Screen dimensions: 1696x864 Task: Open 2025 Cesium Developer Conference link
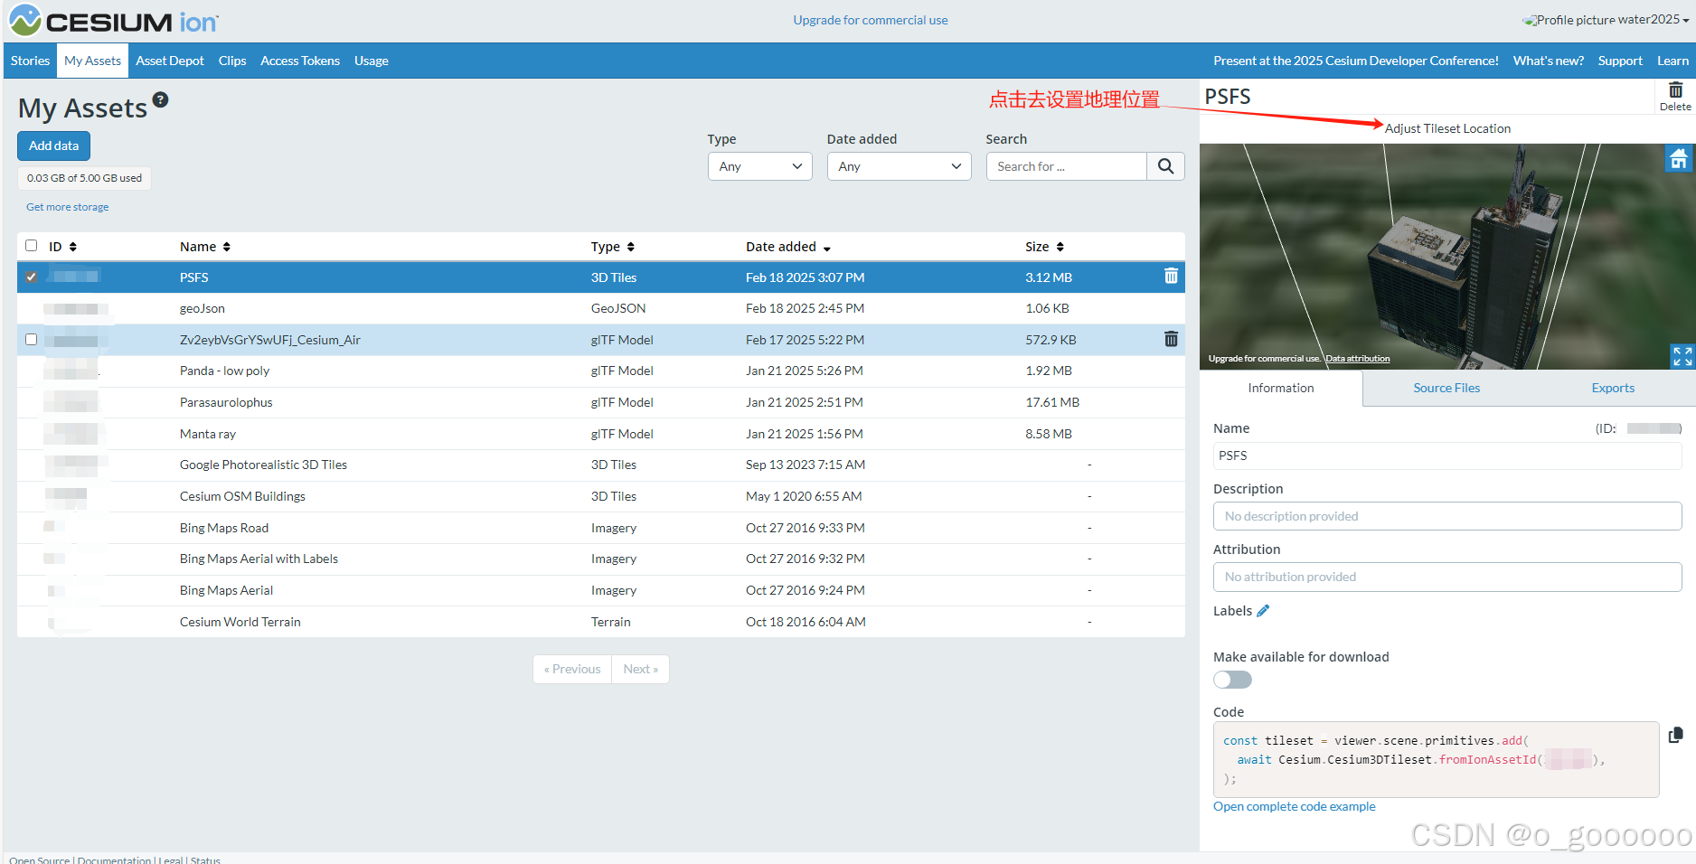tap(1355, 61)
